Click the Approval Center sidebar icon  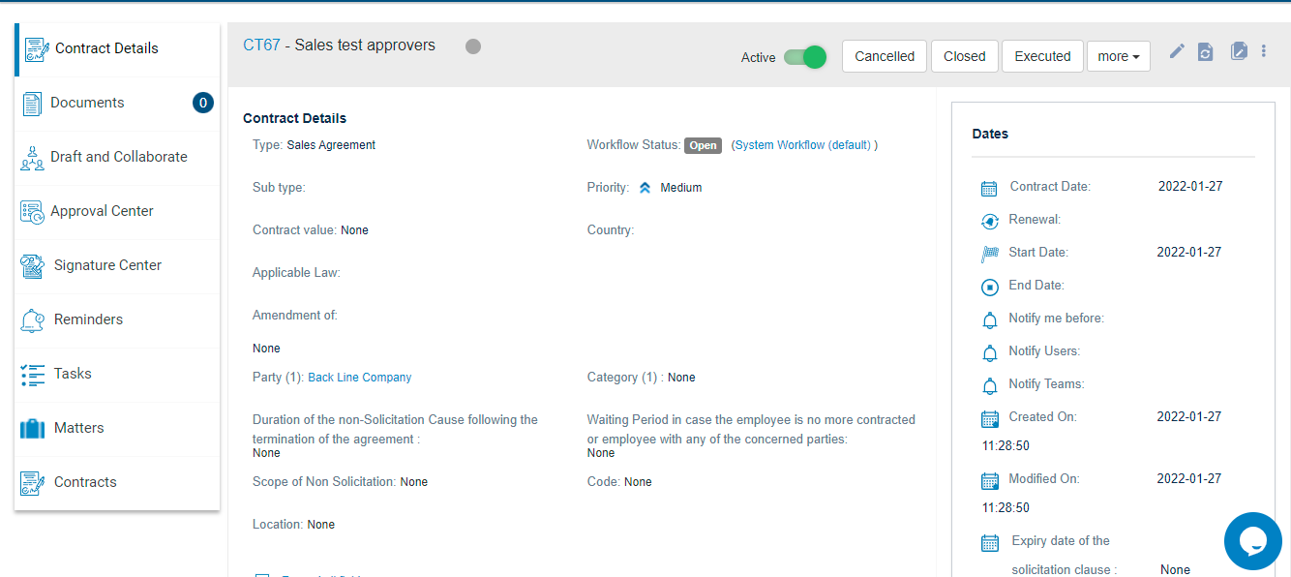tap(32, 212)
